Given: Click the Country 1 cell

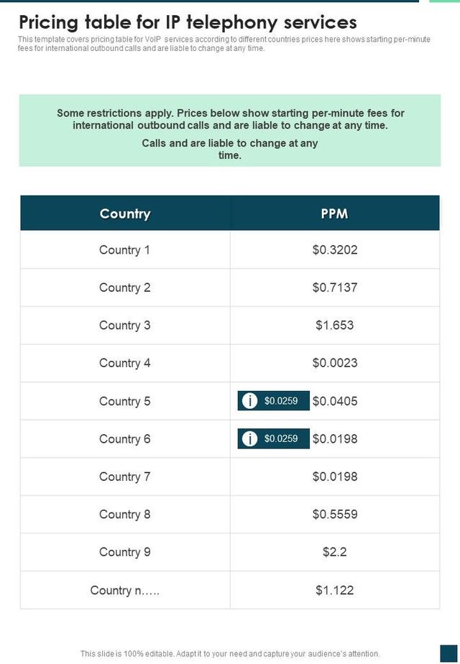Looking at the screenshot, I should [125, 250].
